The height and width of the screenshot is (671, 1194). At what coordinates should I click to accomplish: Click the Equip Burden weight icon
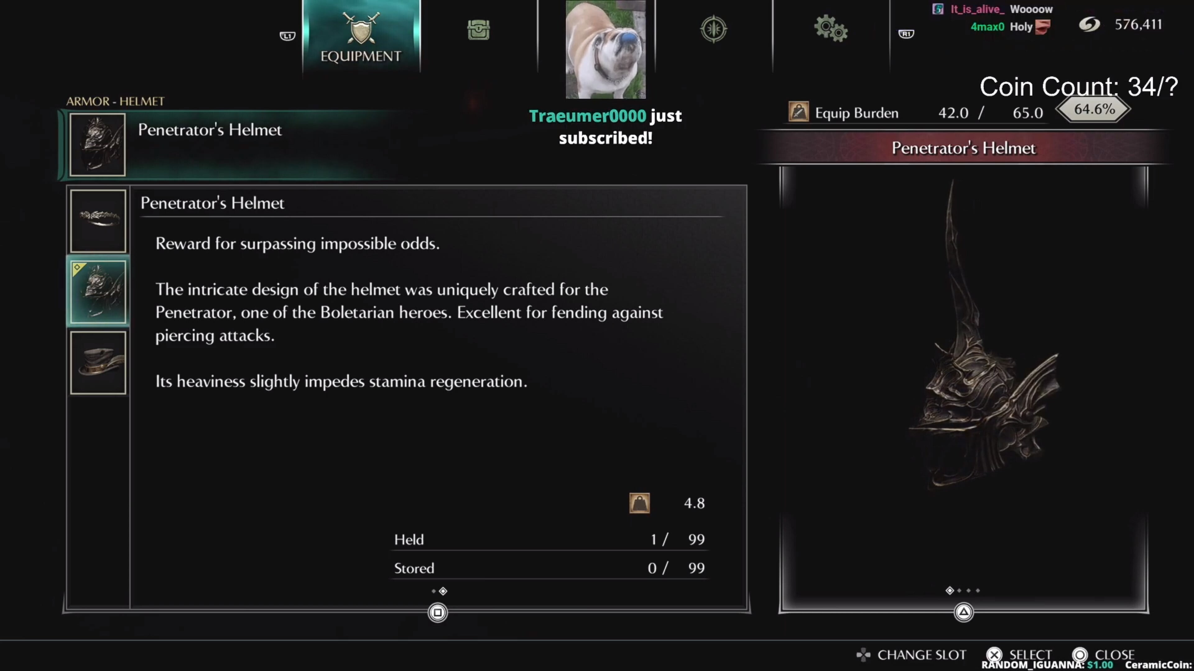coord(798,112)
